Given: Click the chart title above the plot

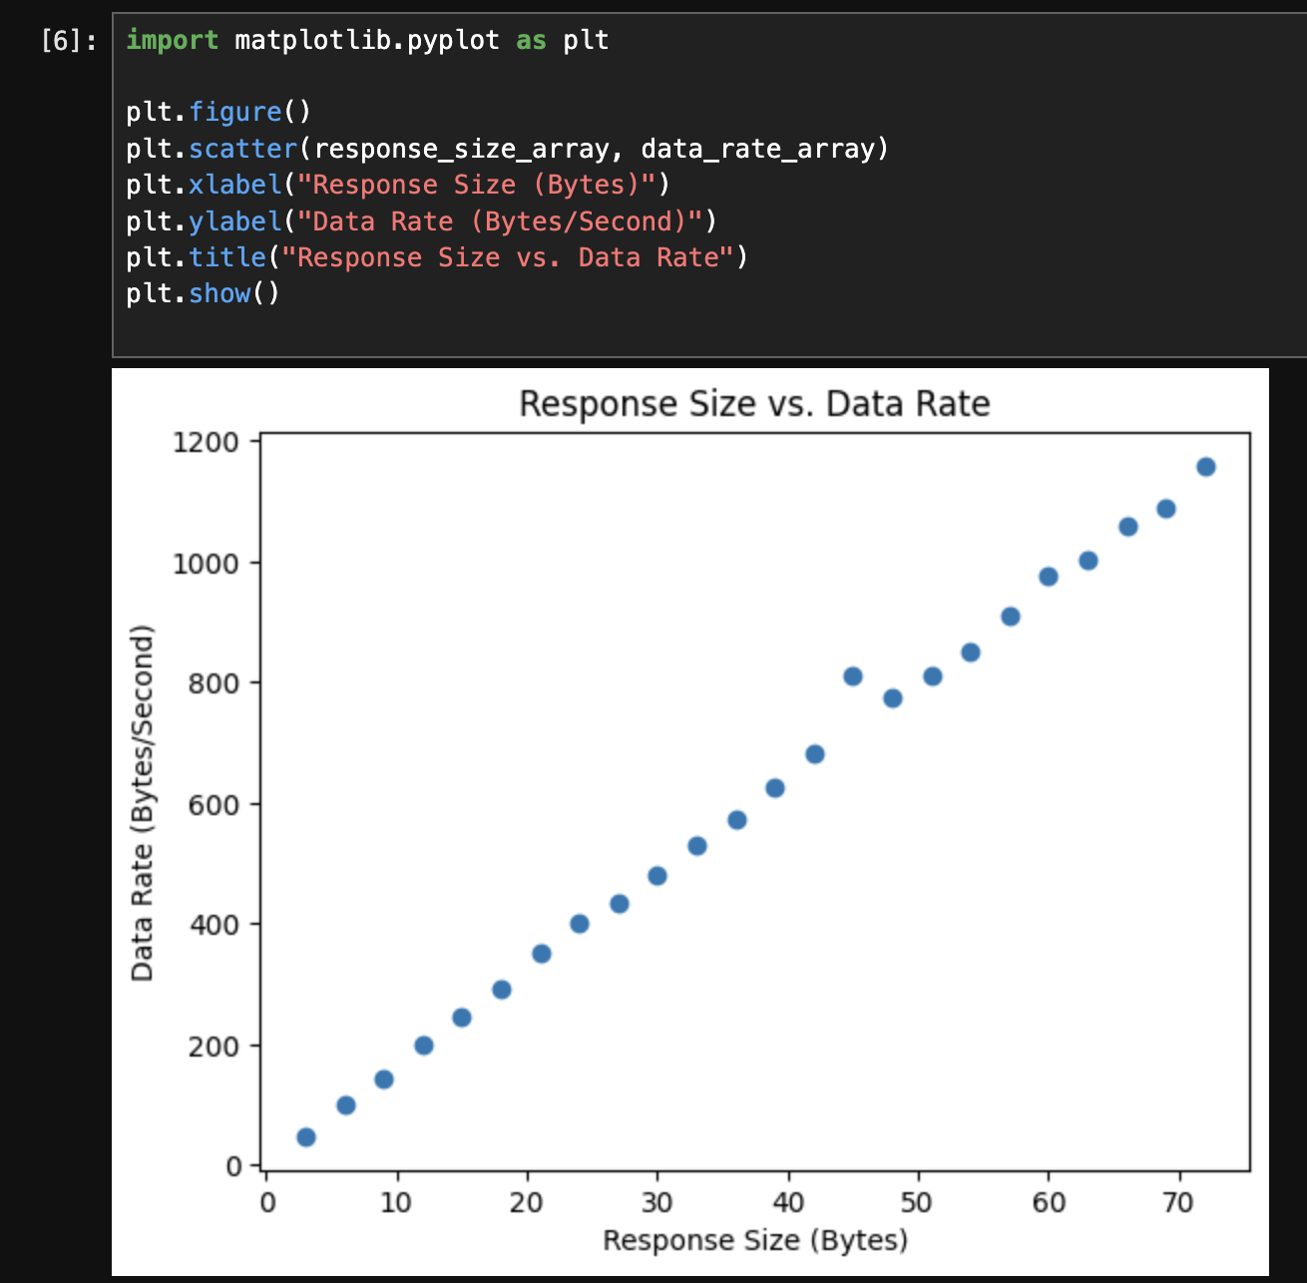Looking at the screenshot, I should coord(754,404).
